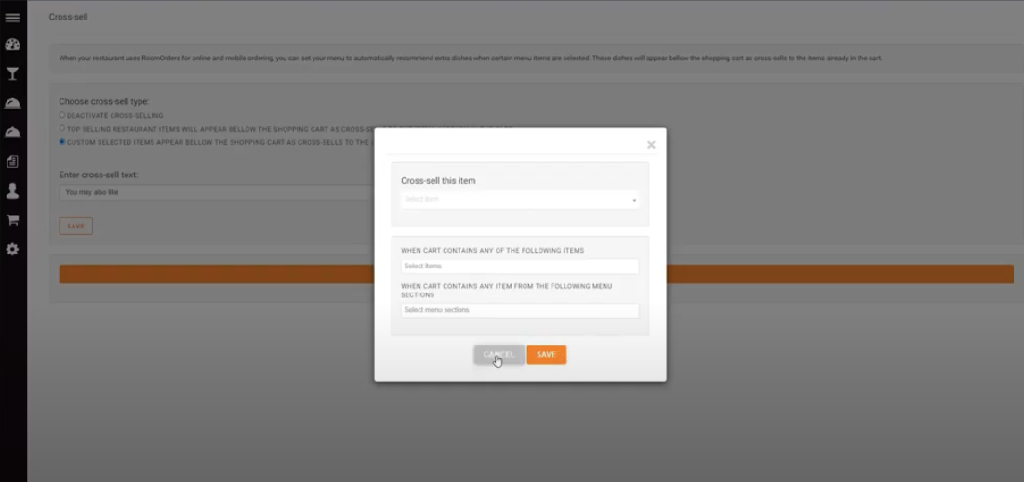Open the cocktail glass drinks section
The height and width of the screenshot is (482, 1024).
click(12, 73)
